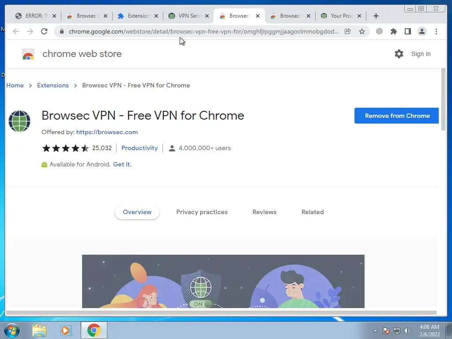Select the Overview tab
452x339 pixels.
click(137, 212)
